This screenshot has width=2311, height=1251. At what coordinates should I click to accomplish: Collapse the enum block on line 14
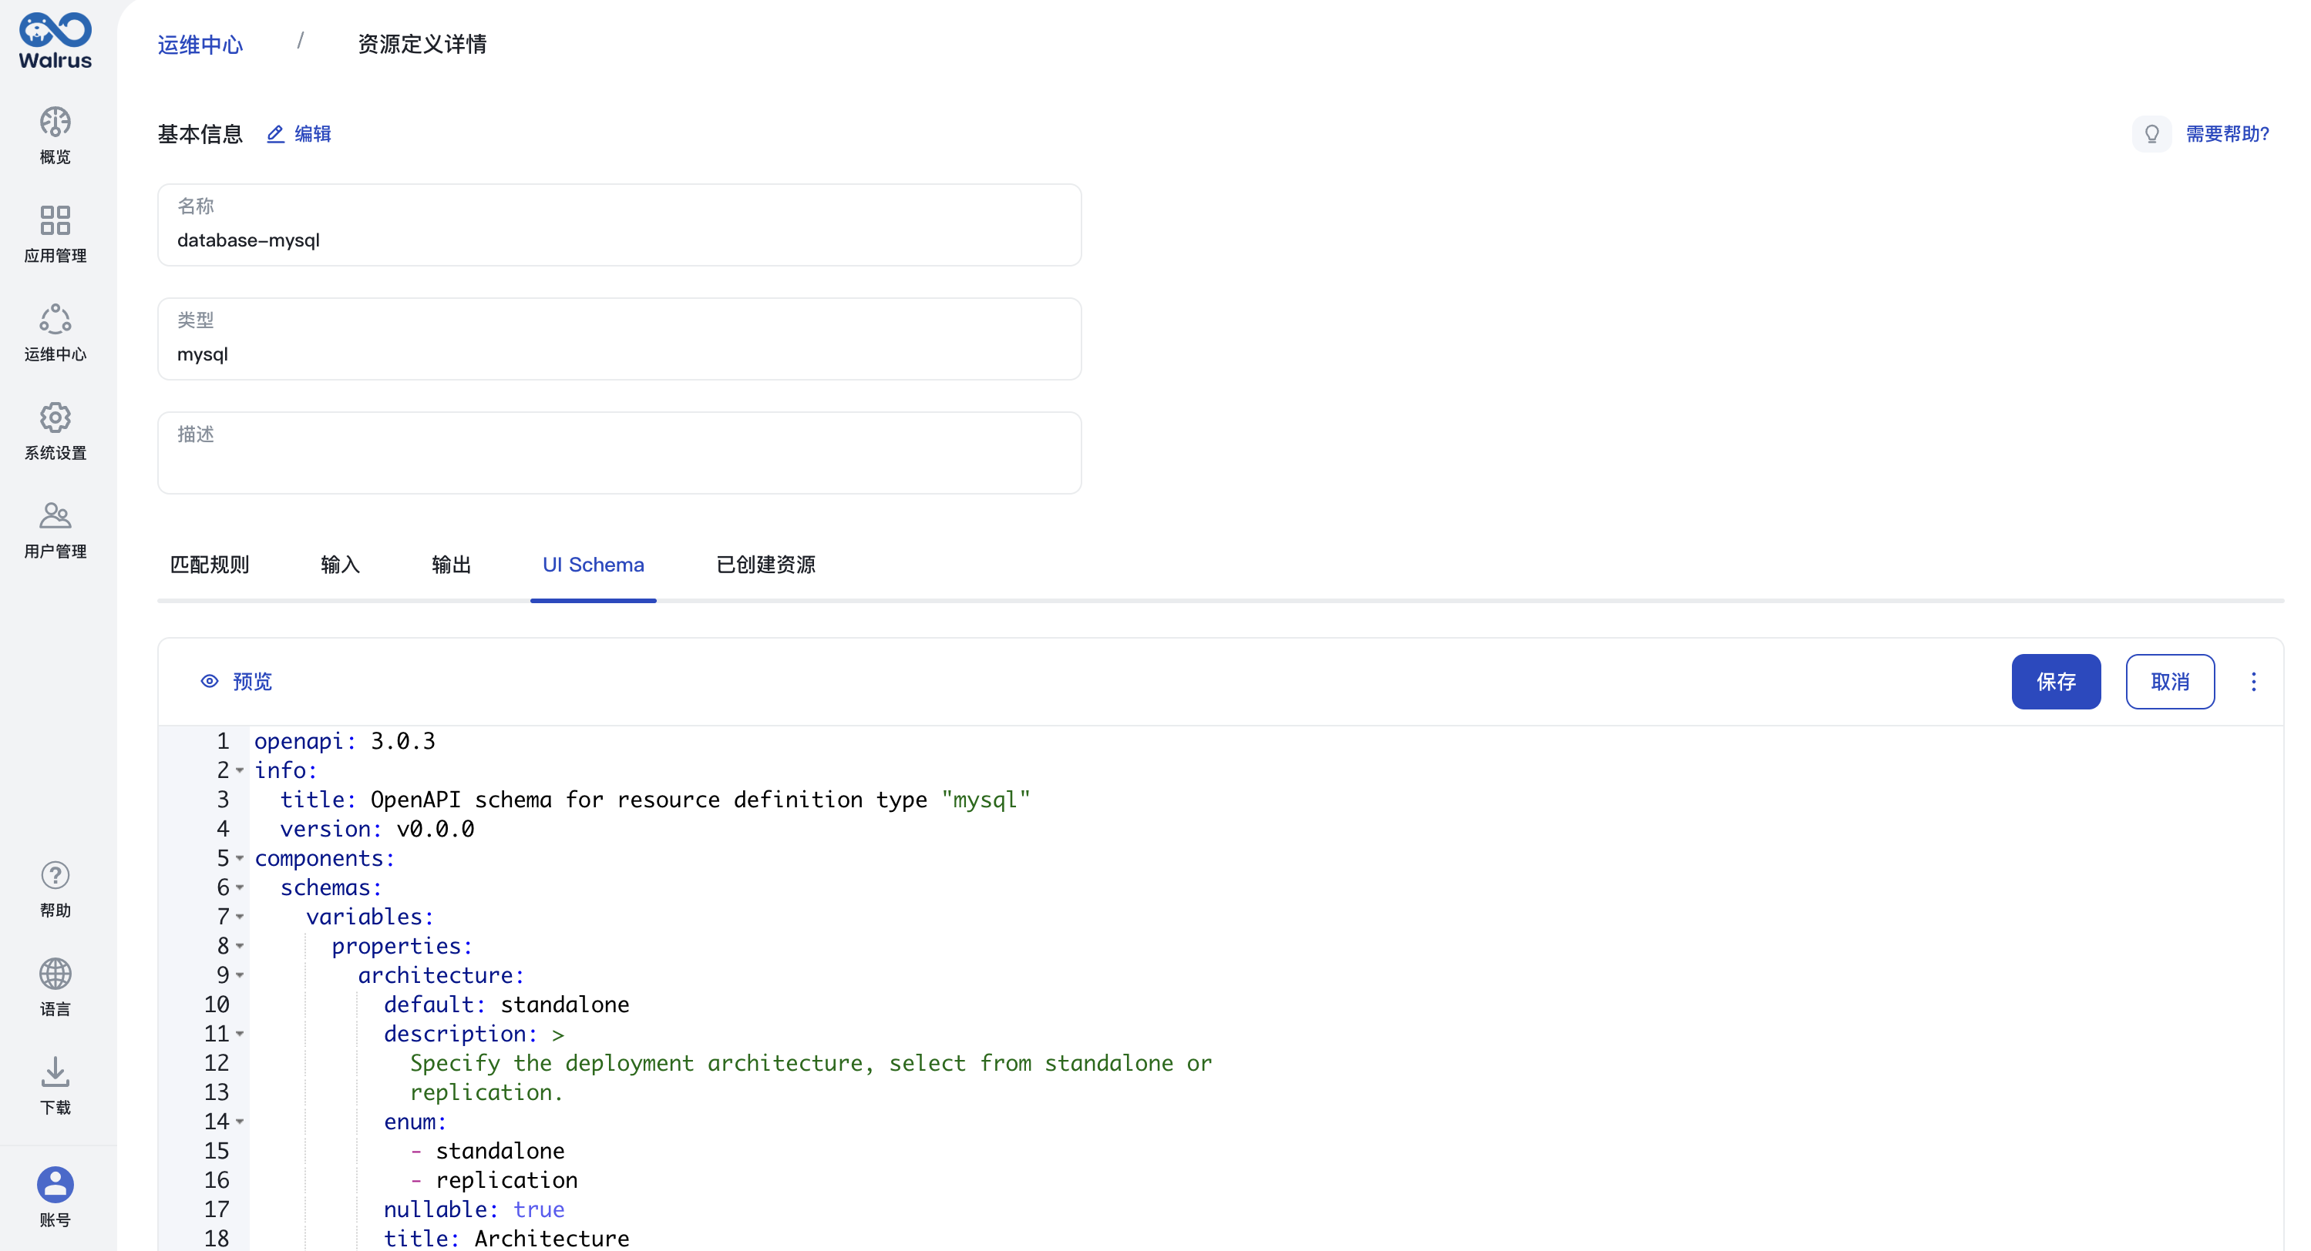pos(240,1122)
